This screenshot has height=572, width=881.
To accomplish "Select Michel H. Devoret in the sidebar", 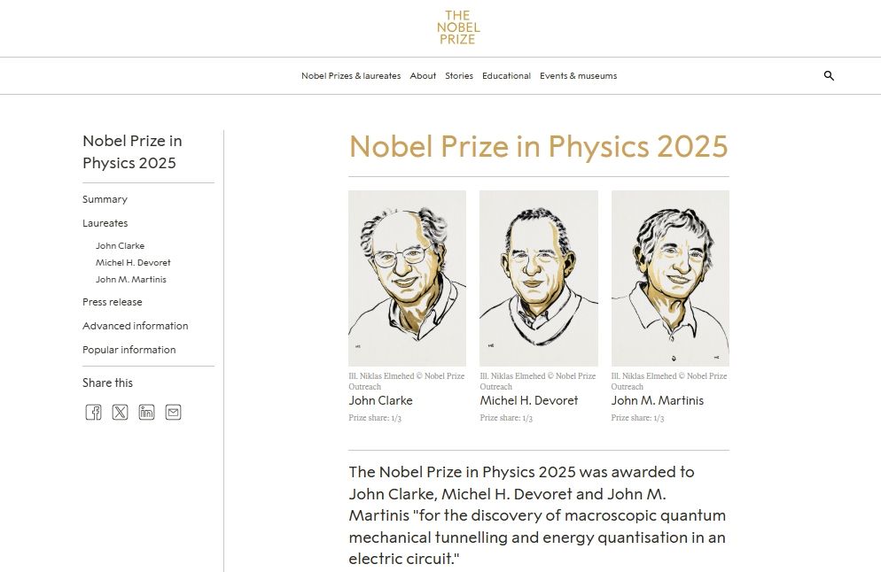I will [133, 262].
